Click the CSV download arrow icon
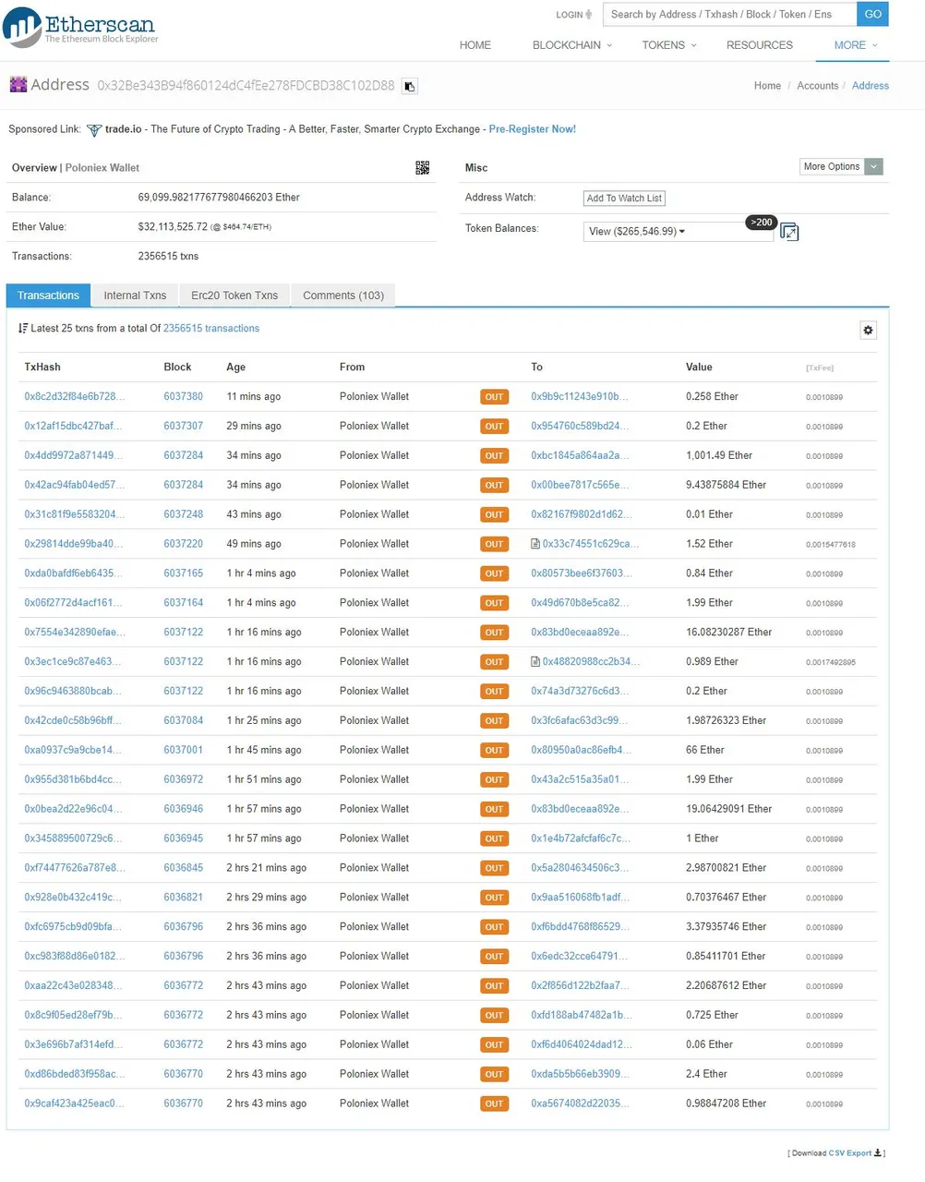Viewport: 925px width, 1182px height. (x=878, y=1152)
